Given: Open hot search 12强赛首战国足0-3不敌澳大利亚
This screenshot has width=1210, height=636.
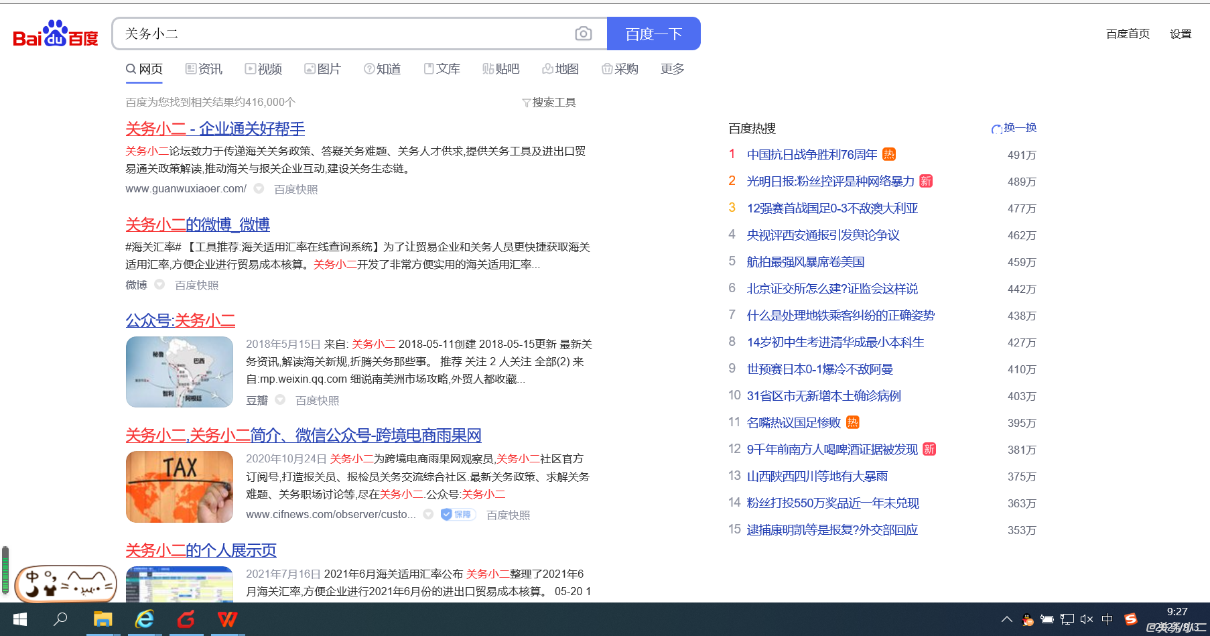Looking at the screenshot, I should (x=832, y=208).
